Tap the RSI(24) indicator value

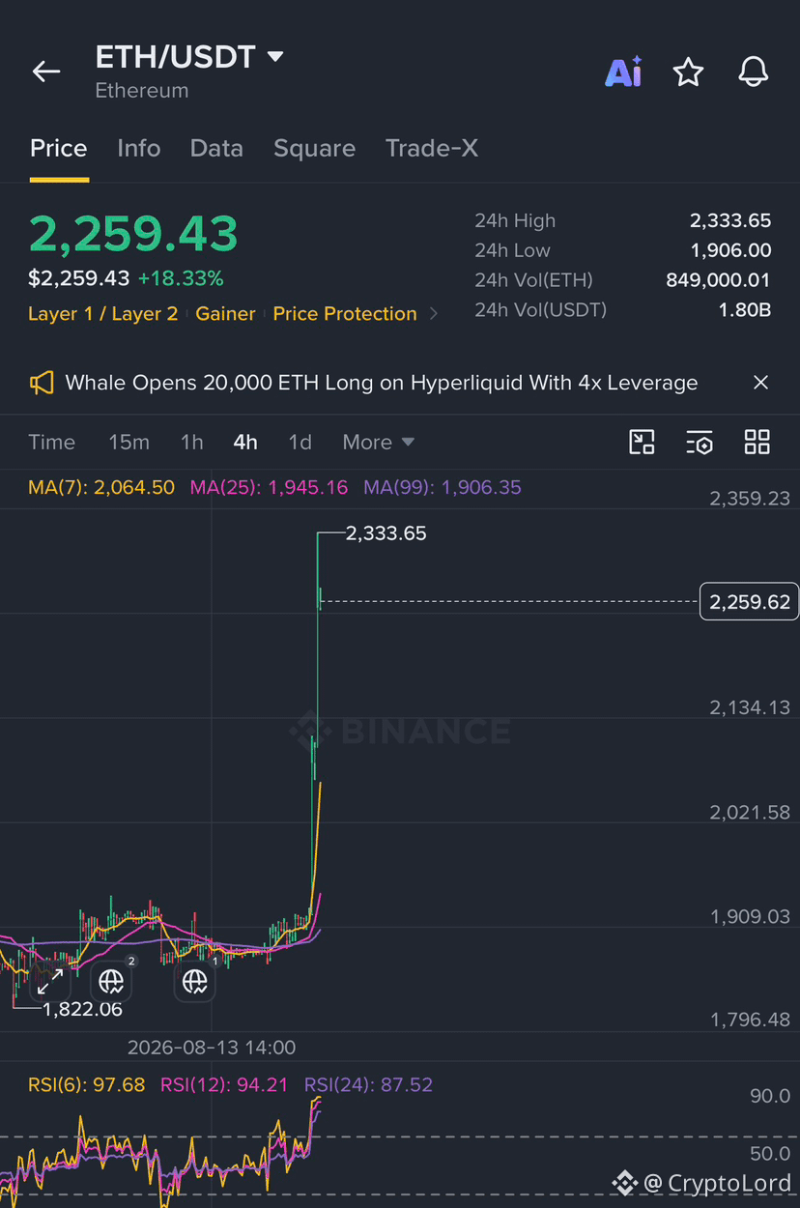click(368, 1085)
